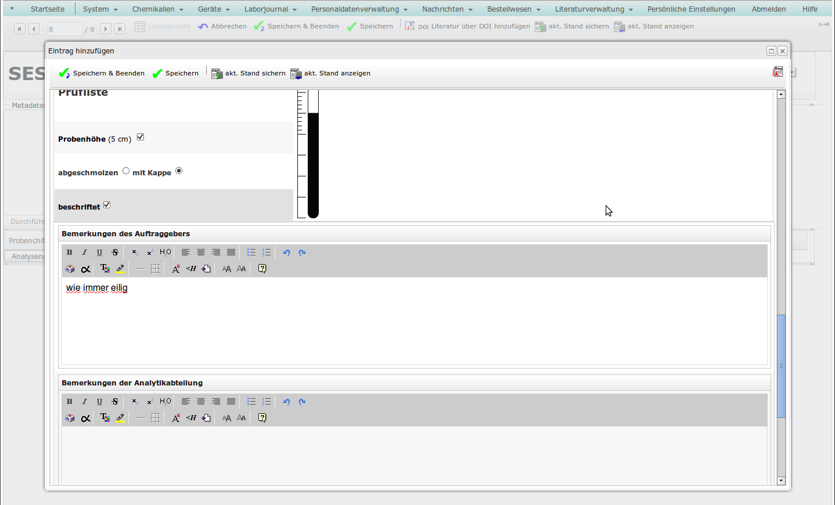Toggle the beschriftet checkbox
The width and height of the screenshot is (835, 505).
[x=107, y=205]
